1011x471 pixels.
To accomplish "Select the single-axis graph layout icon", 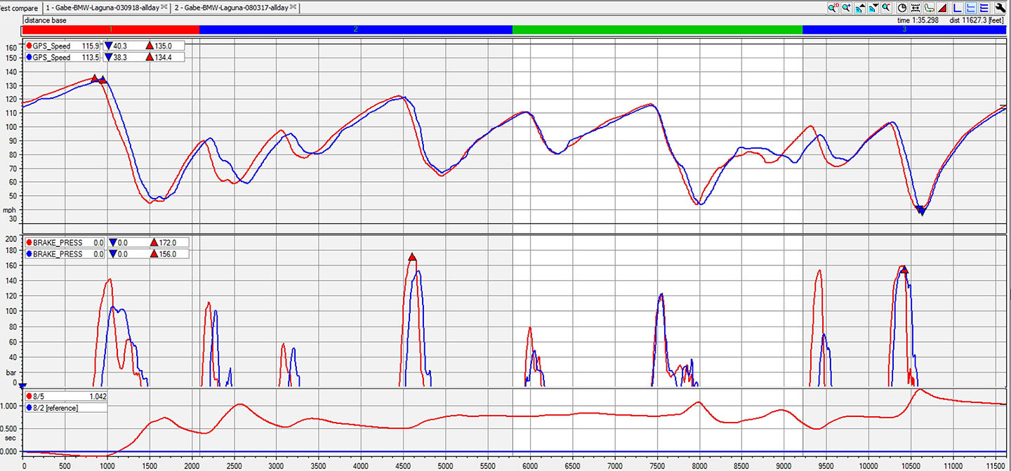I will pyautogui.click(x=958, y=8).
